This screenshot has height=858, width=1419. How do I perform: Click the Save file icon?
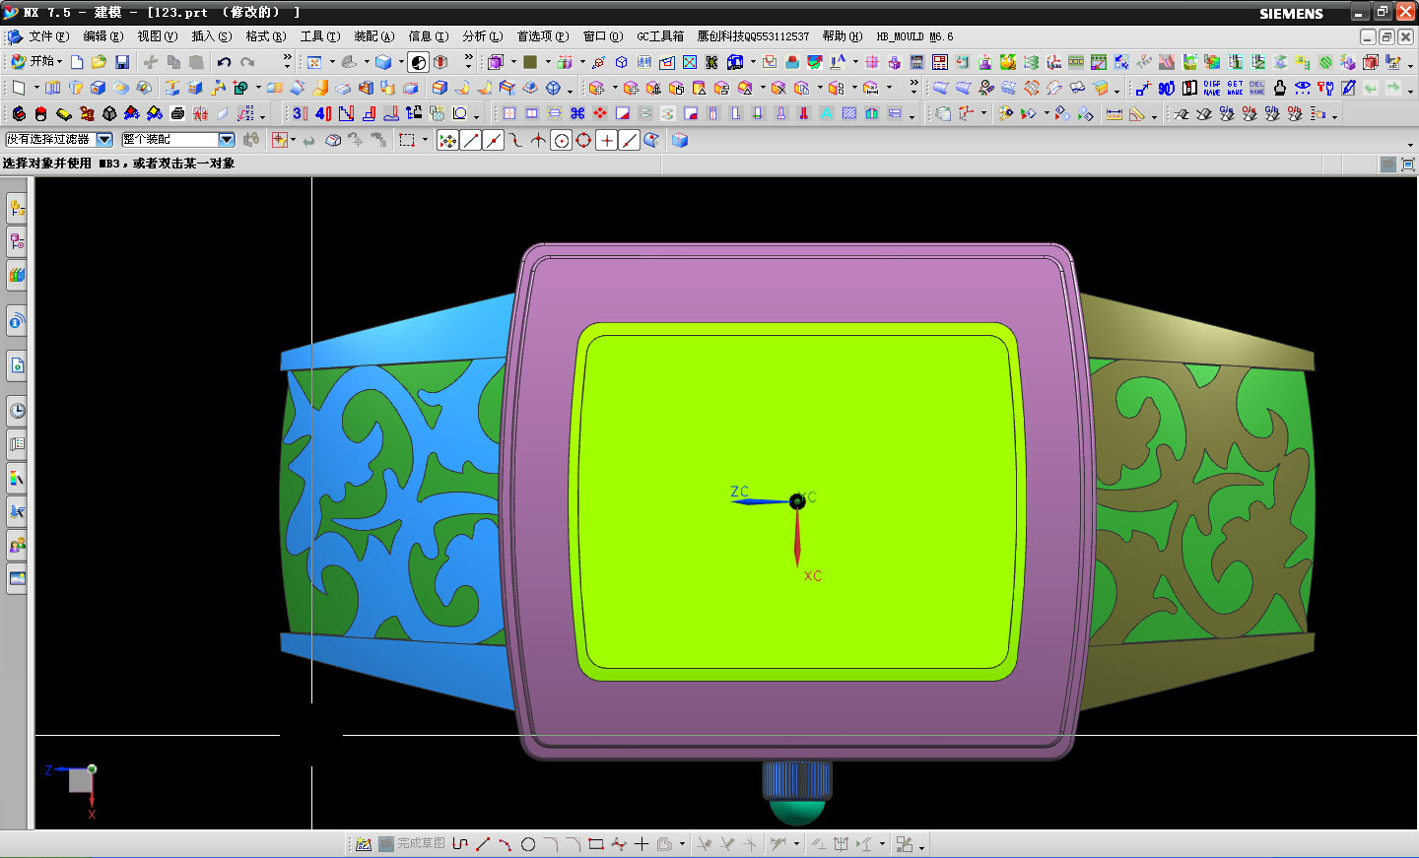click(x=122, y=62)
